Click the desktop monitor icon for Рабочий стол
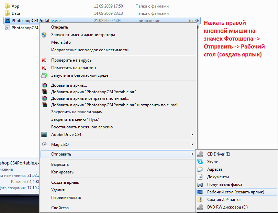278x213 pixels. pos(200,192)
